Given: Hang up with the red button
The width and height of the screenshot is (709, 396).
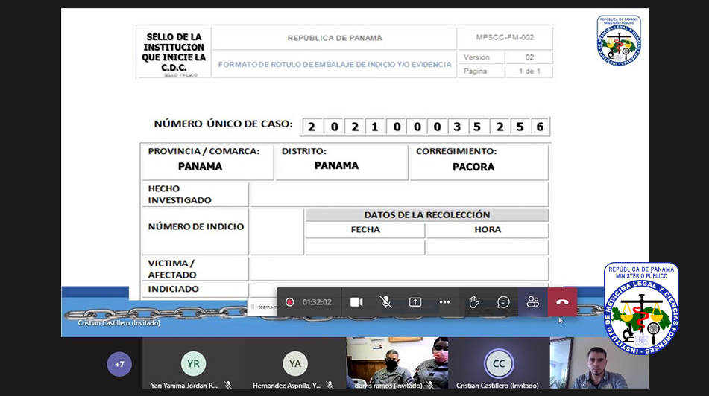Looking at the screenshot, I should [x=562, y=302].
